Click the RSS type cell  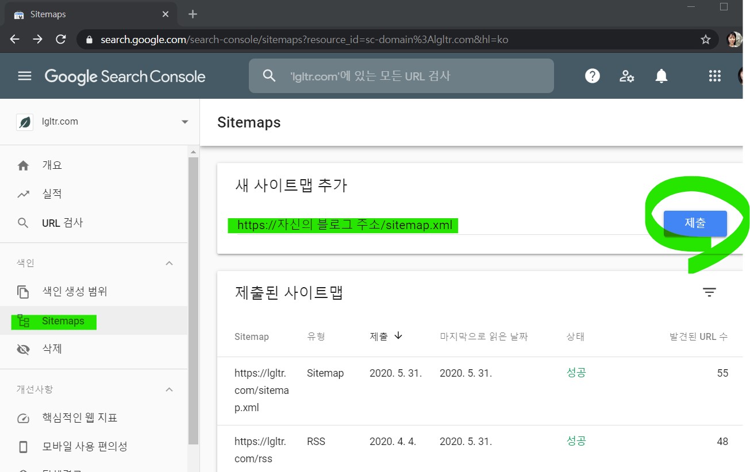pyautogui.click(x=316, y=442)
